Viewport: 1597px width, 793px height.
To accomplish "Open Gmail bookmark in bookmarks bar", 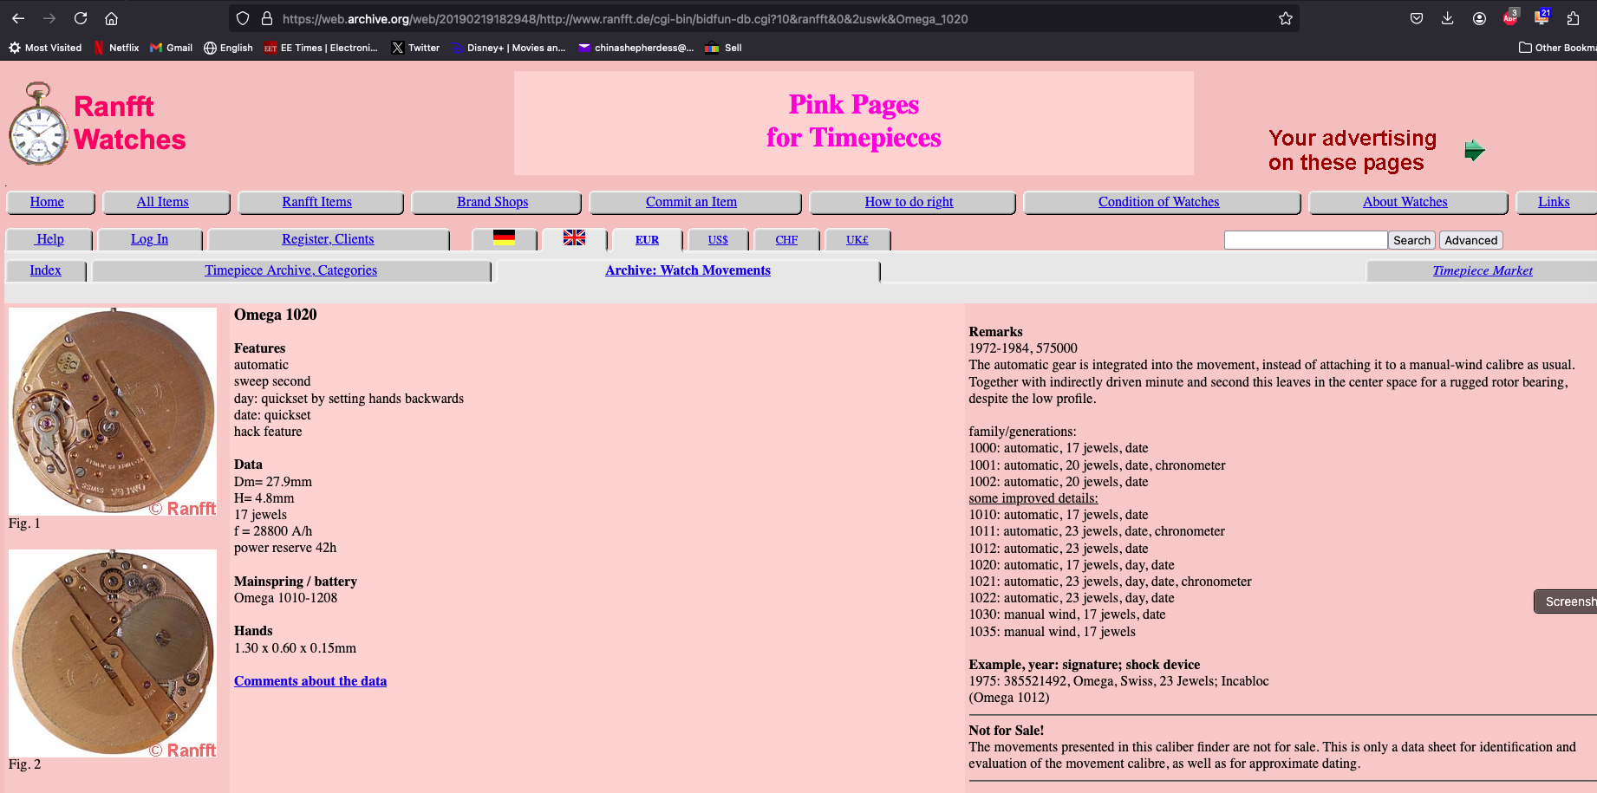I will 171,48.
